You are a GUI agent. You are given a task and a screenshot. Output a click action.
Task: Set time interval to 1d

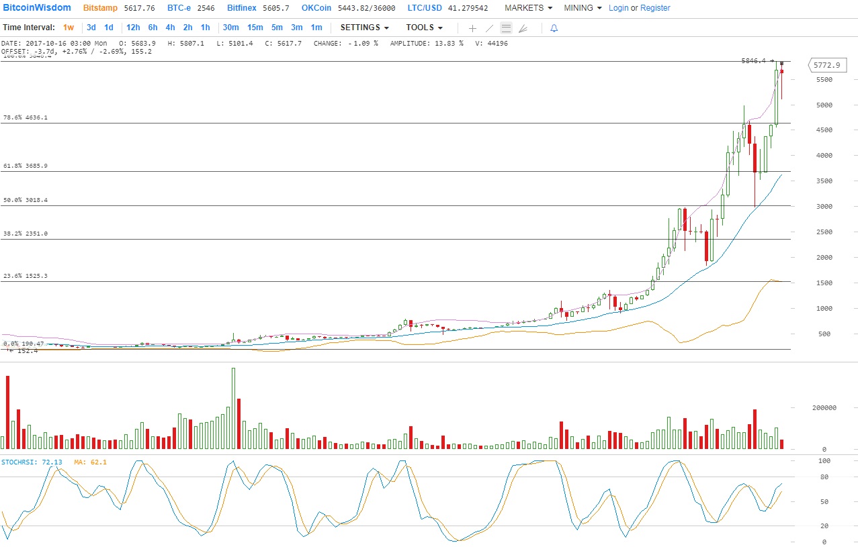pos(109,28)
